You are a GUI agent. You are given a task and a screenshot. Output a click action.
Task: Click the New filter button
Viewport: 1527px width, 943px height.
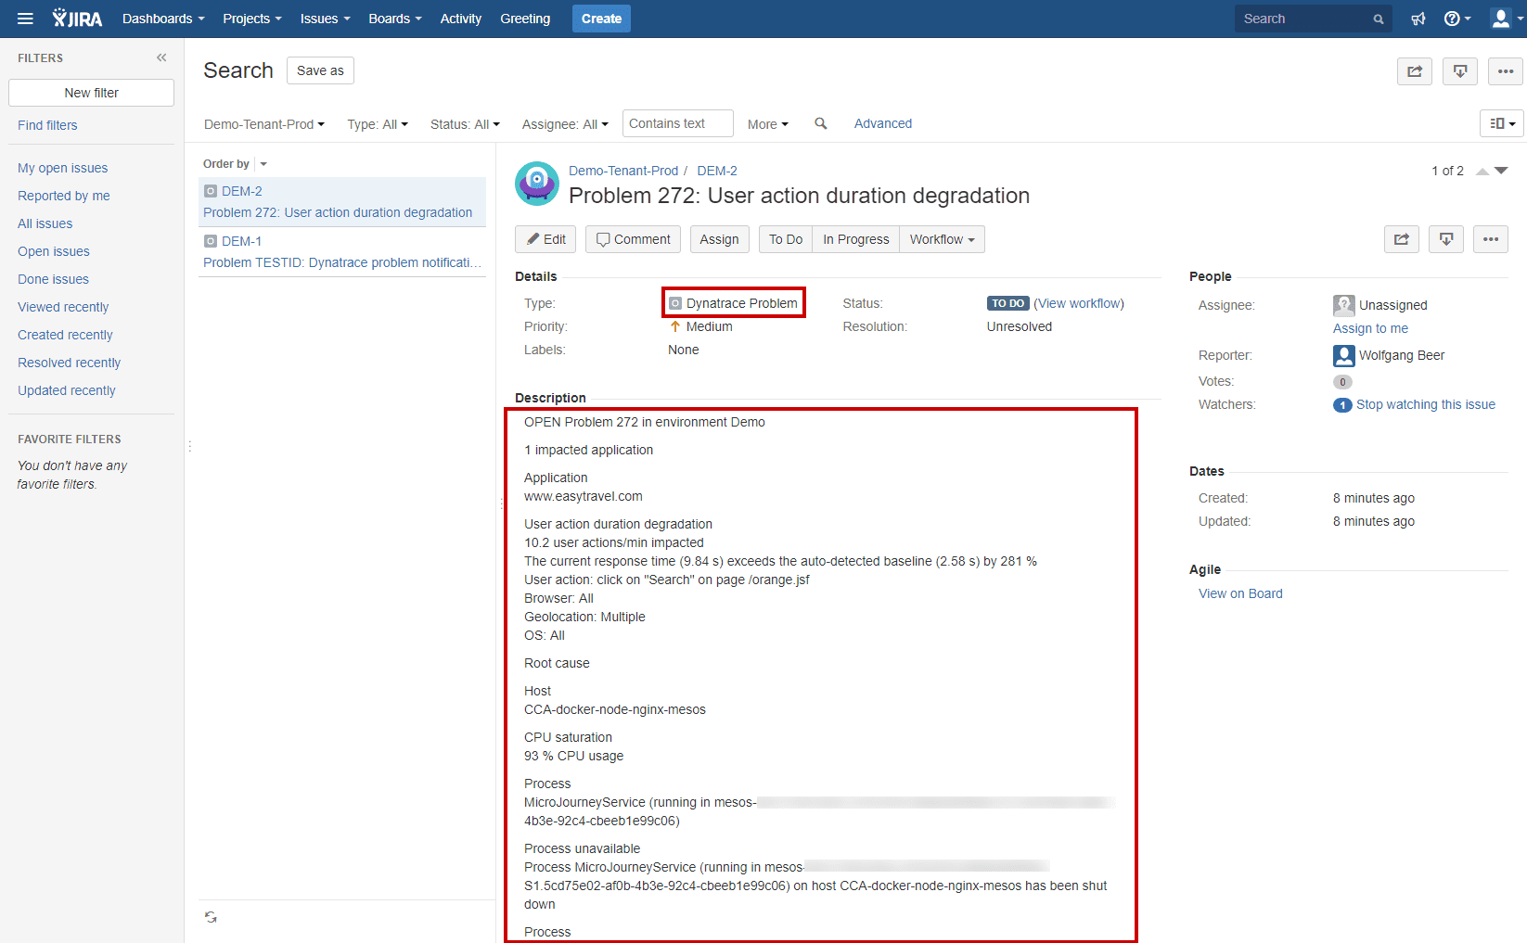91,93
